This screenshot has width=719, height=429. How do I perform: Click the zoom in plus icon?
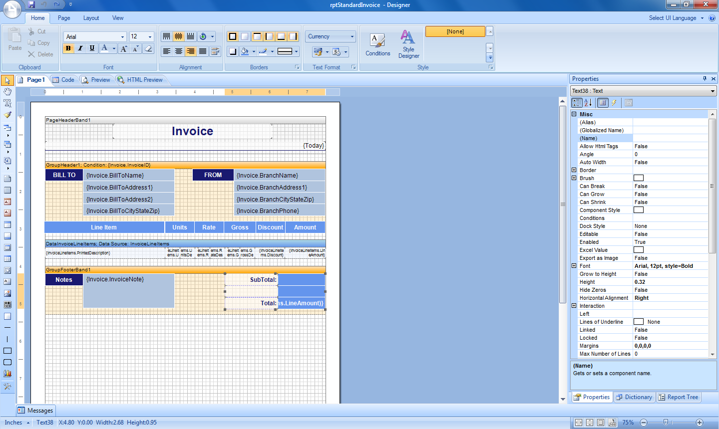pyautogui.click(x=700, y=423)
